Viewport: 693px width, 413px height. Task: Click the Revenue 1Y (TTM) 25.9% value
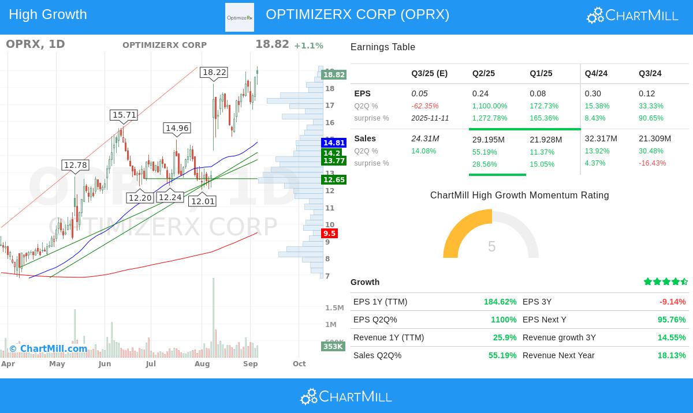(505, 337)
